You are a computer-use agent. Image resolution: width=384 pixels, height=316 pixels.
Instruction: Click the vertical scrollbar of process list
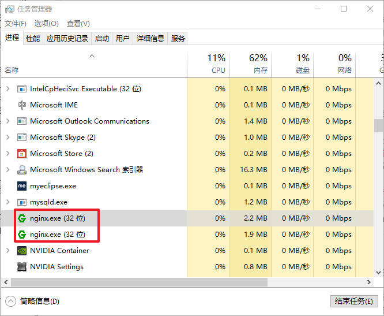pos(378,125)
